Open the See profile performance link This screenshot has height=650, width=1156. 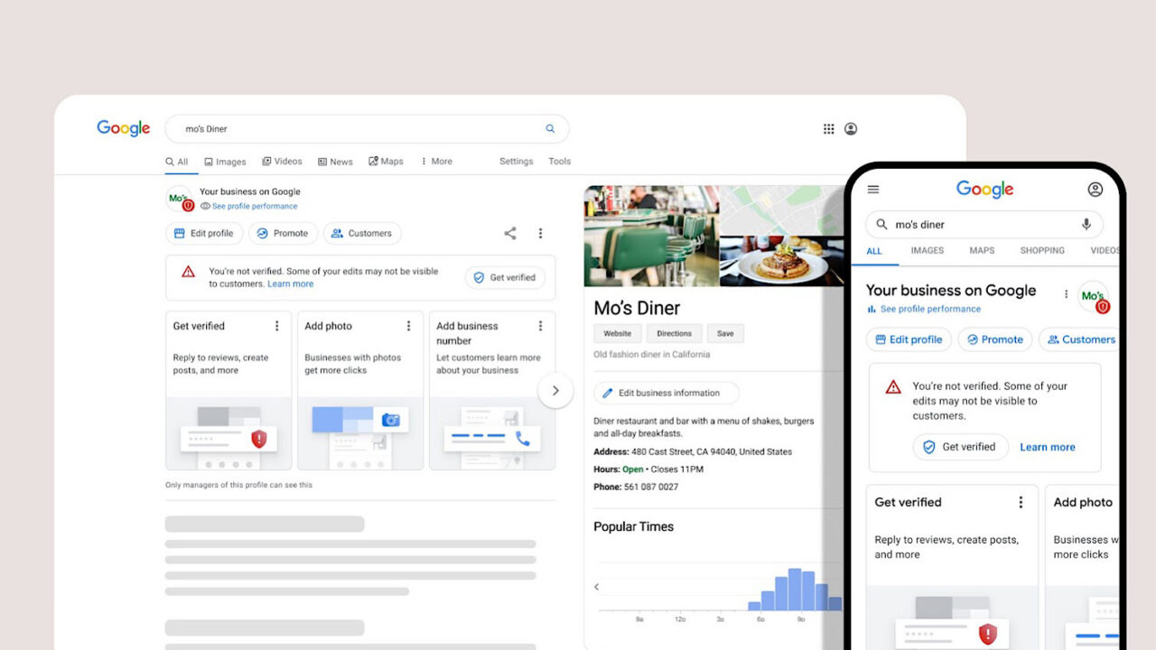[x=255, y=206]
